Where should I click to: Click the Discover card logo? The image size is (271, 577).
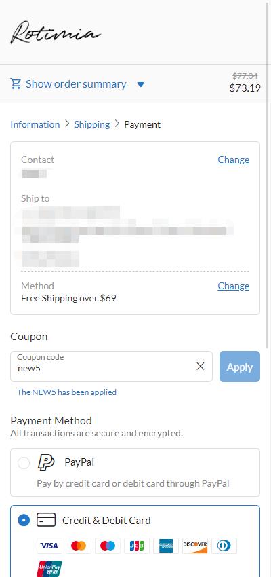[x=195, y=546]
